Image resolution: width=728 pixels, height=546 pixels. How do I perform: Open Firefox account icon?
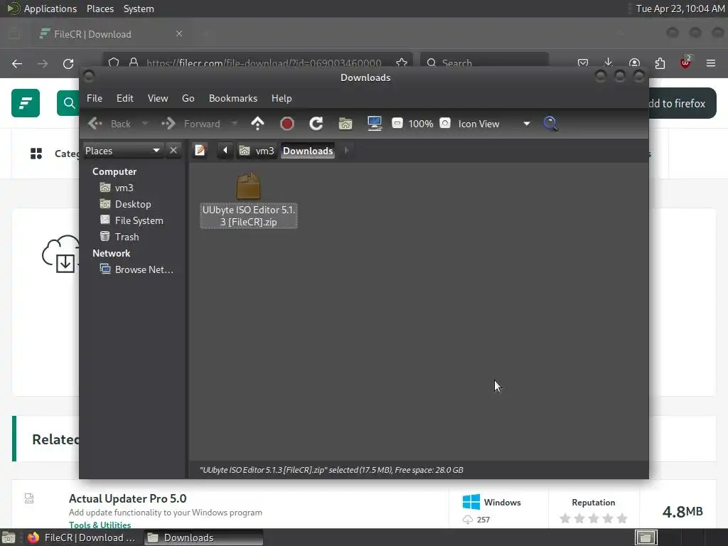click(x=634, y=63)
